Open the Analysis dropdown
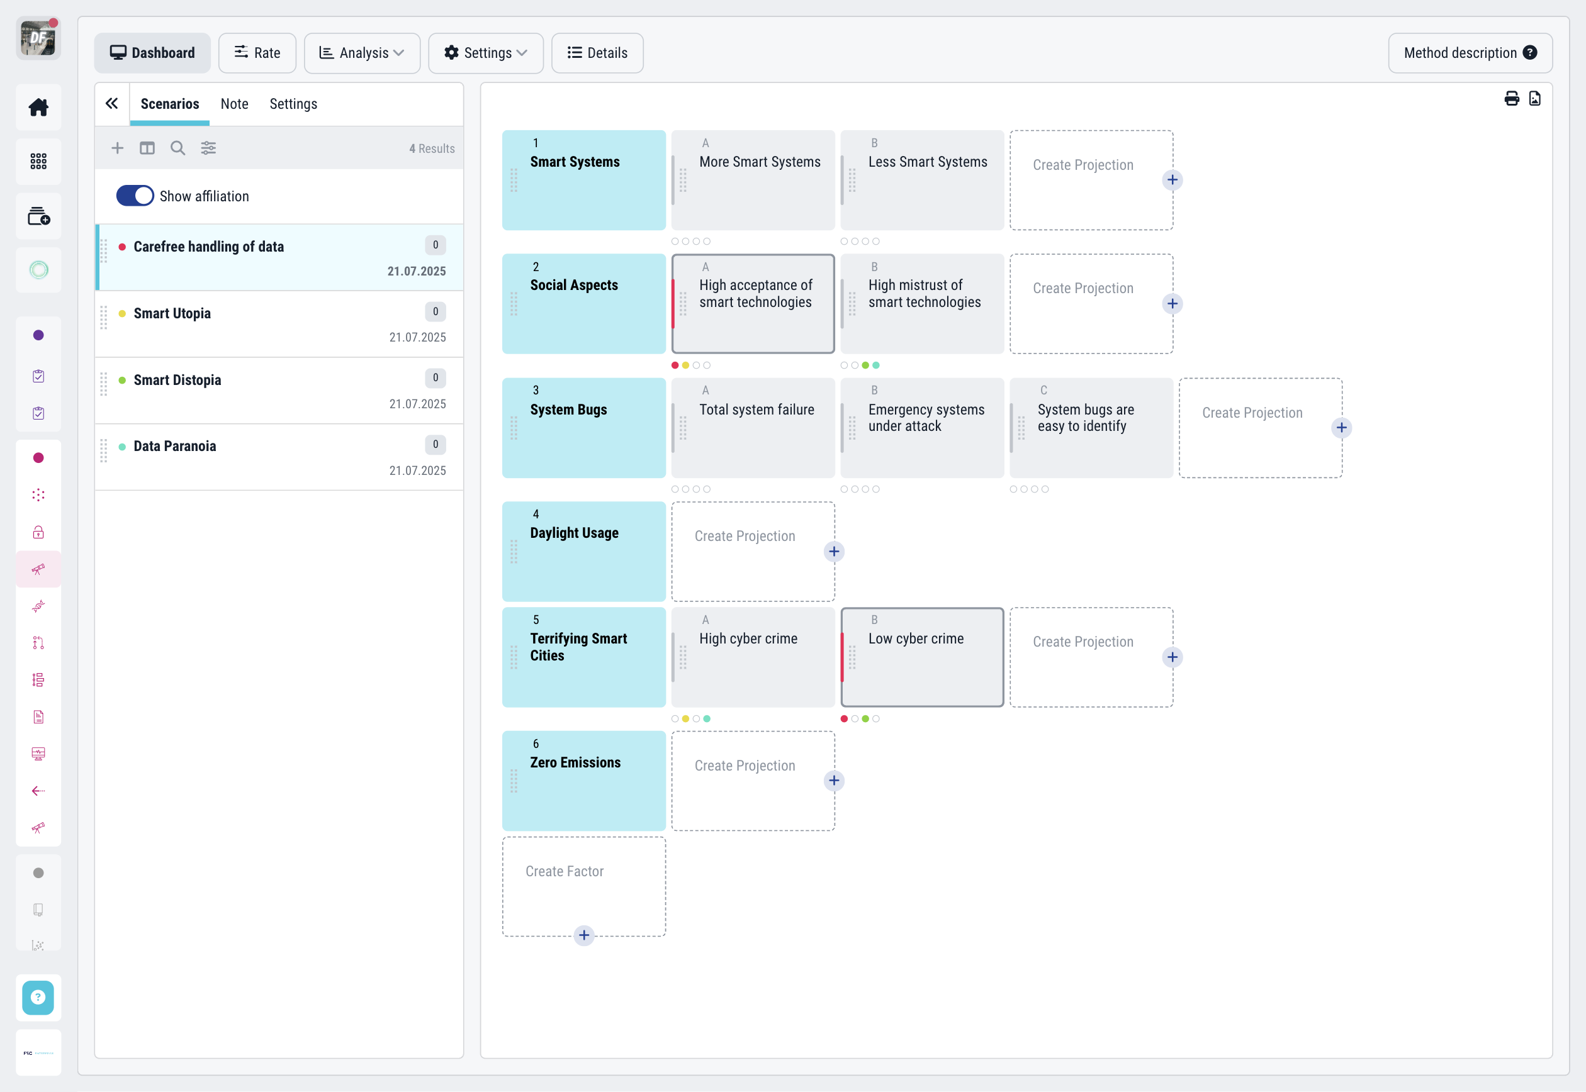The image size is (1586, 1092). (x=362, y=53)
